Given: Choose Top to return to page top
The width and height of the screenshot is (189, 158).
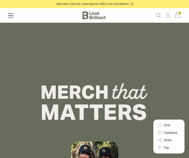Looking at the screenshot, I should coord(166,148).
